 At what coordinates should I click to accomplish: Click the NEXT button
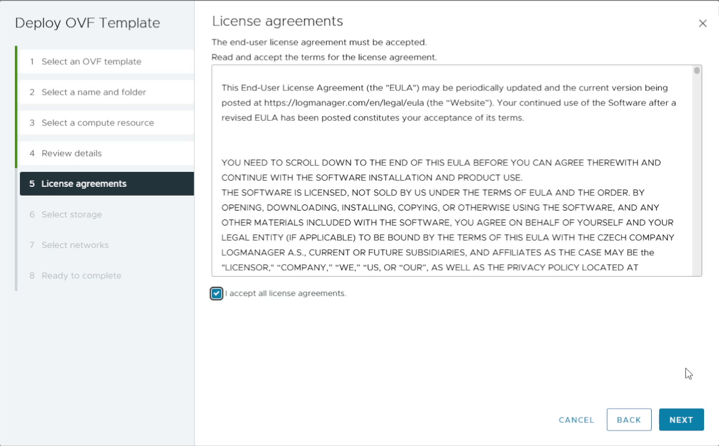[x=681, y=419]
